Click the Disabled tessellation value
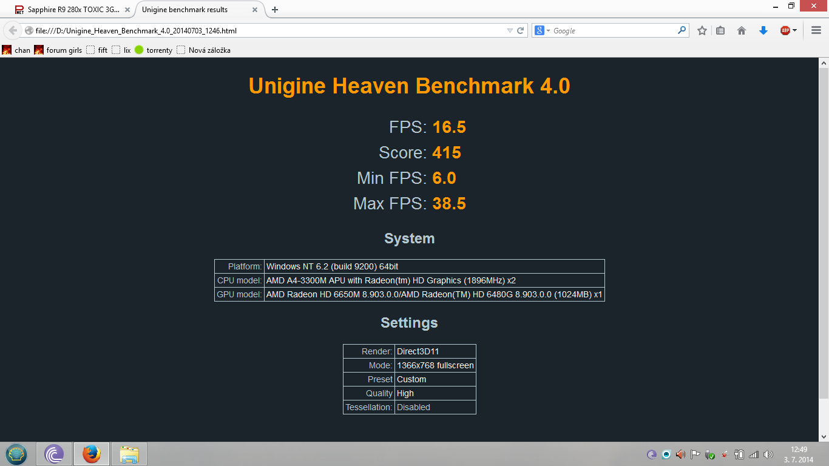This screenshot has height=466, width=829. tap(435, 407)
